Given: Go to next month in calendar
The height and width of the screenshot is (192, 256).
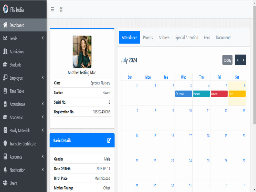Looking at the screenshot, I should 243,60.
